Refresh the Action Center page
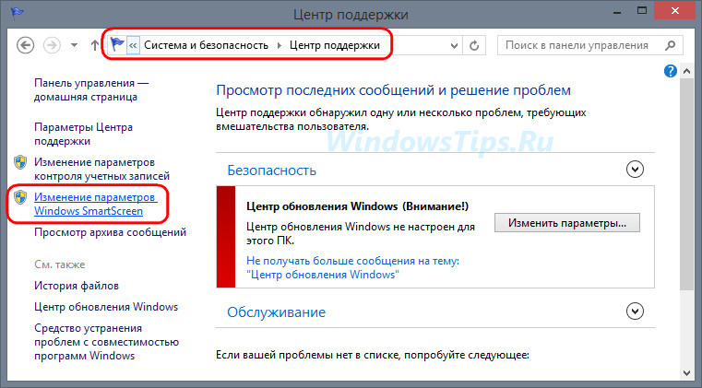 (x=474, y=46)
